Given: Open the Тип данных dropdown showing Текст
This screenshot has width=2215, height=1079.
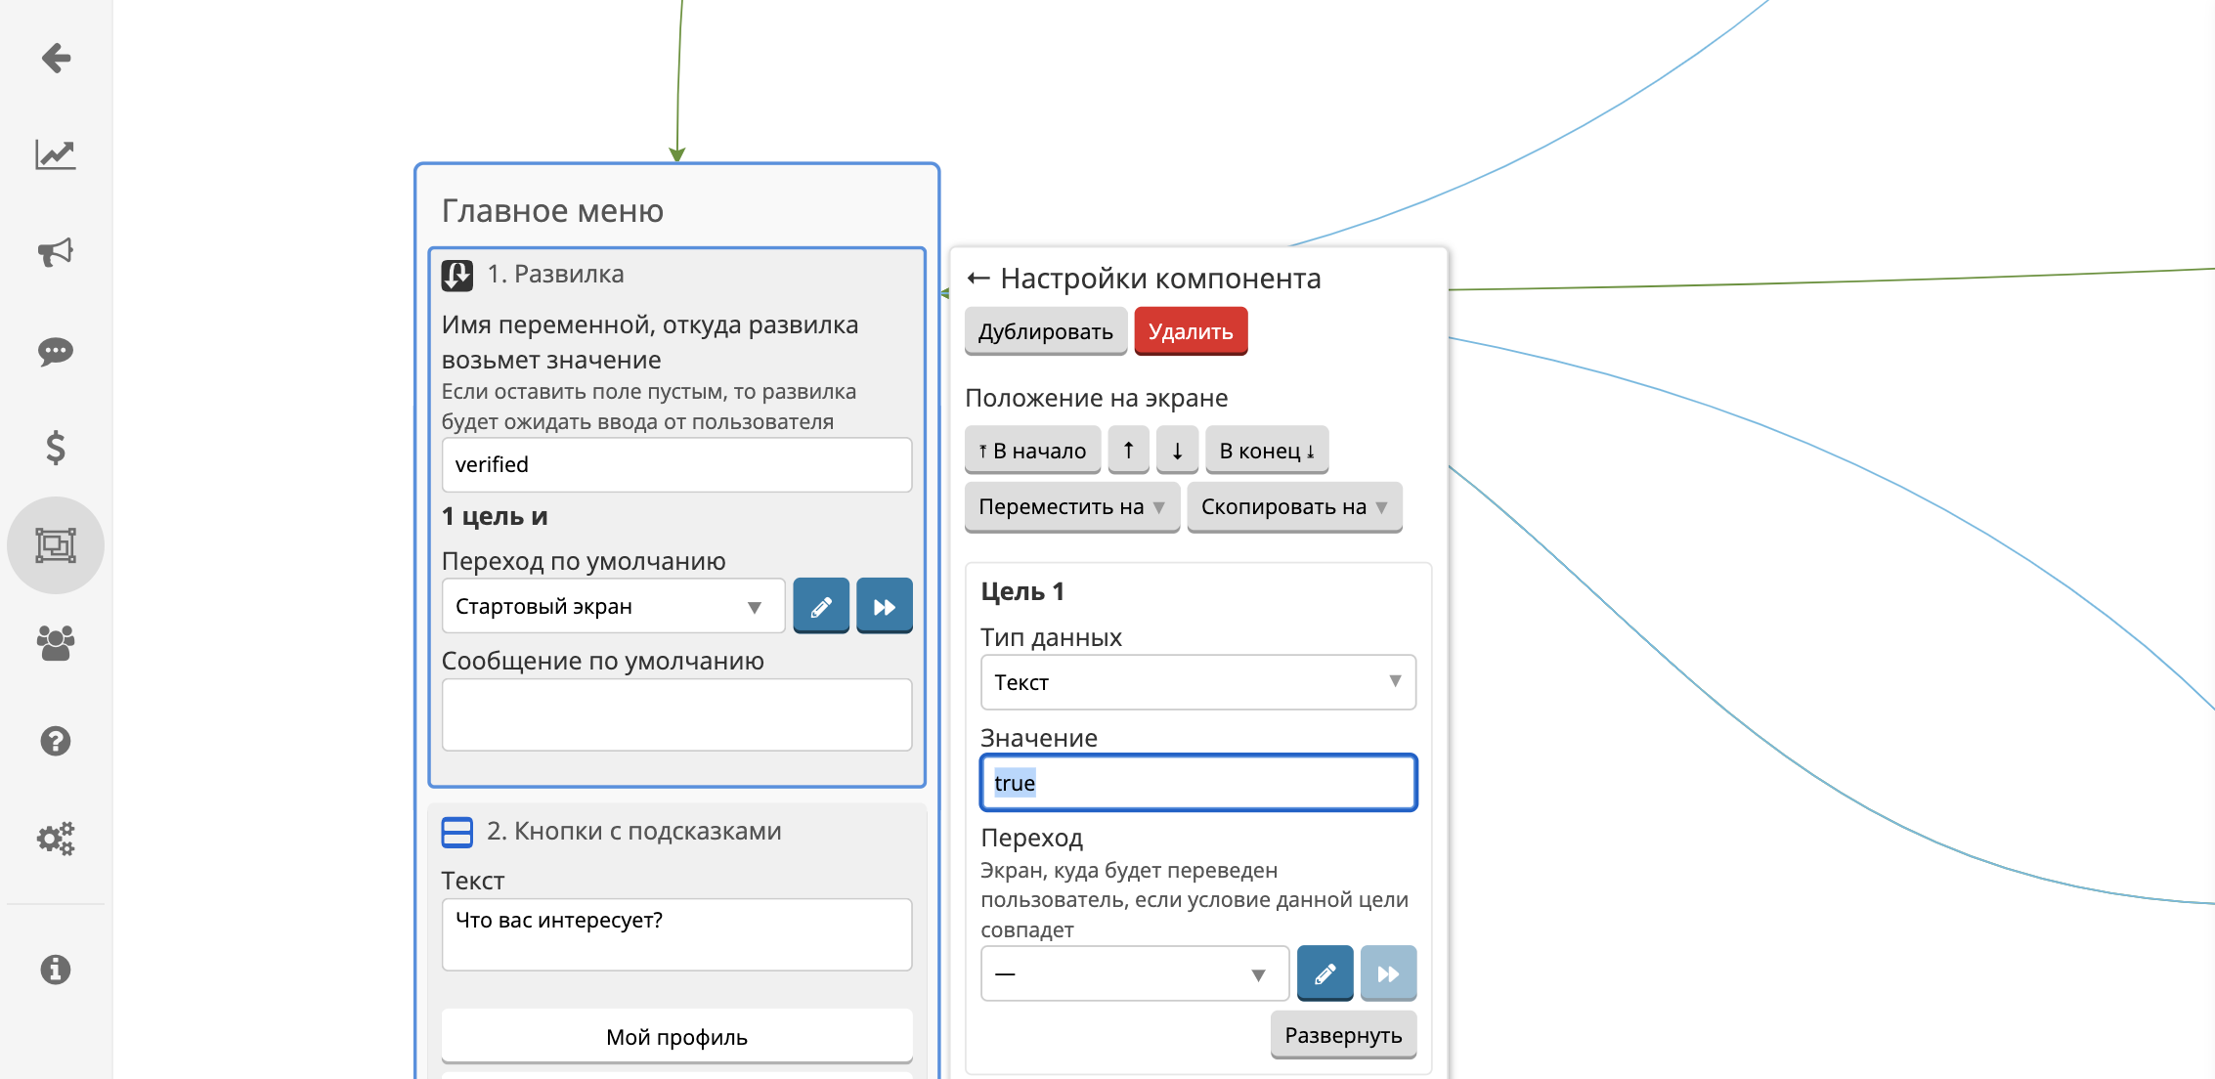Looking at the screenshot, I should pyautogui.click(x=1198, y=682).
